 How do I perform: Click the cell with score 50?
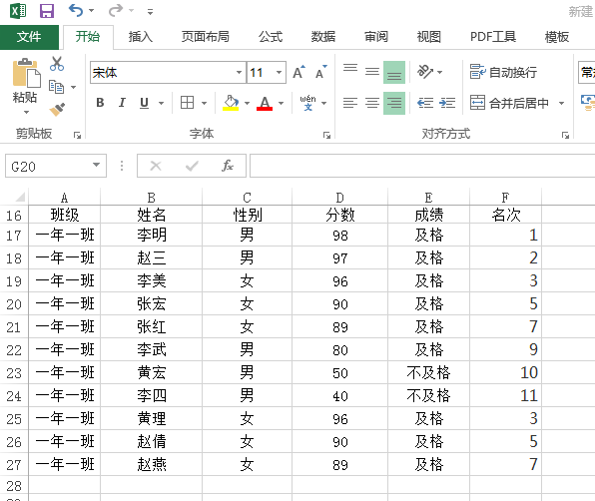tap(339, 373)
